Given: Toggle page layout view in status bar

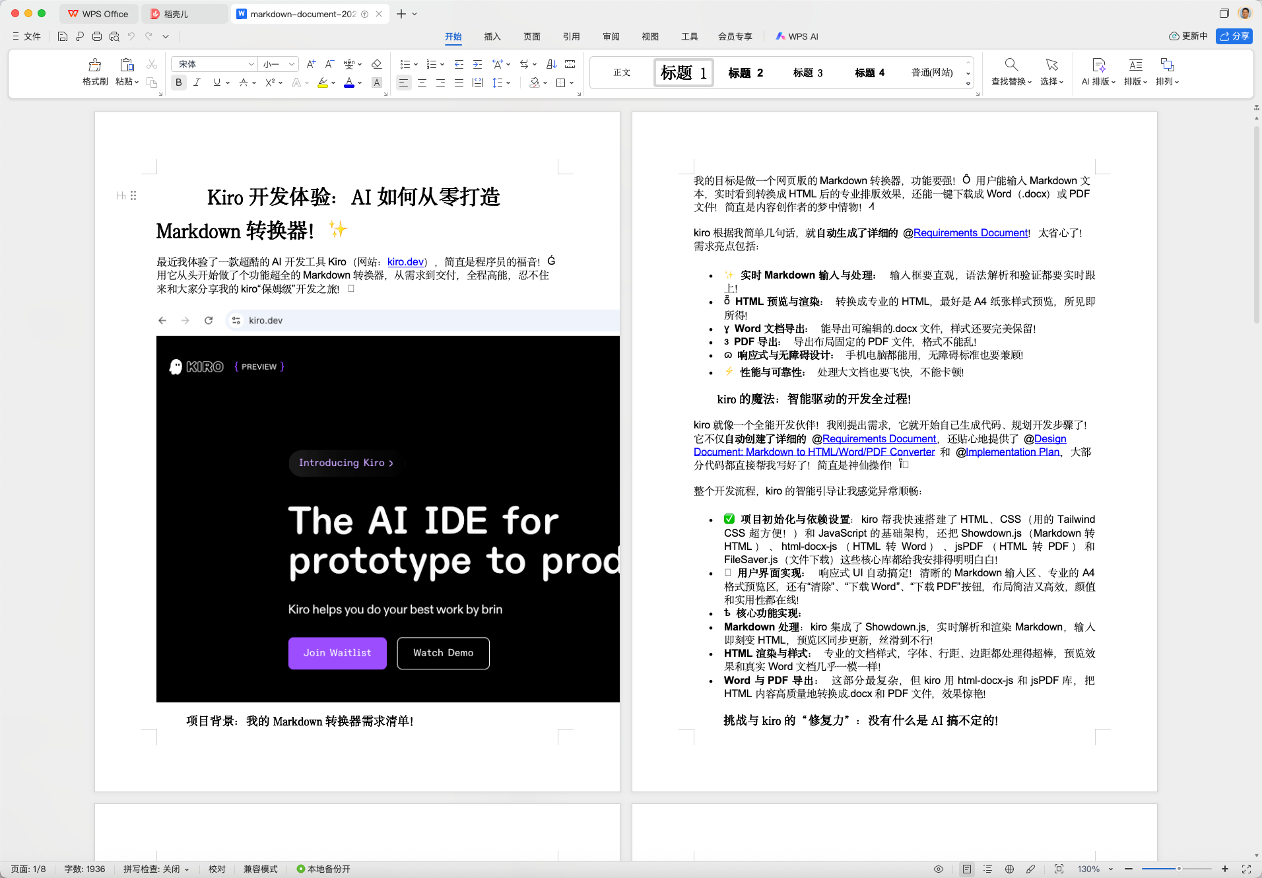Looking at the screenshot, I should (966, 869).
